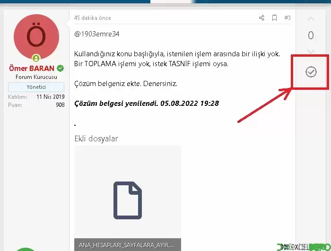Open the post number #3 permalink
Viewport: 331px width, 251px height.
tap(287, 18)
